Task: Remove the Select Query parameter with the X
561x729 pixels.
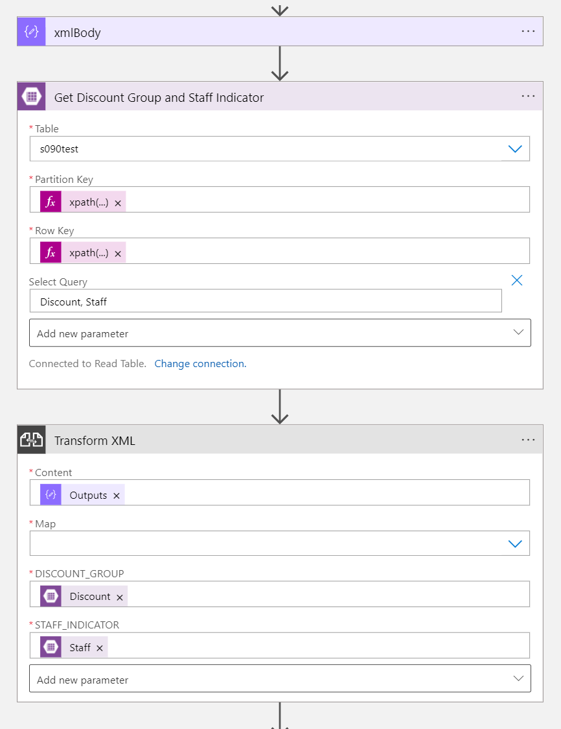Action: [517, 280]
